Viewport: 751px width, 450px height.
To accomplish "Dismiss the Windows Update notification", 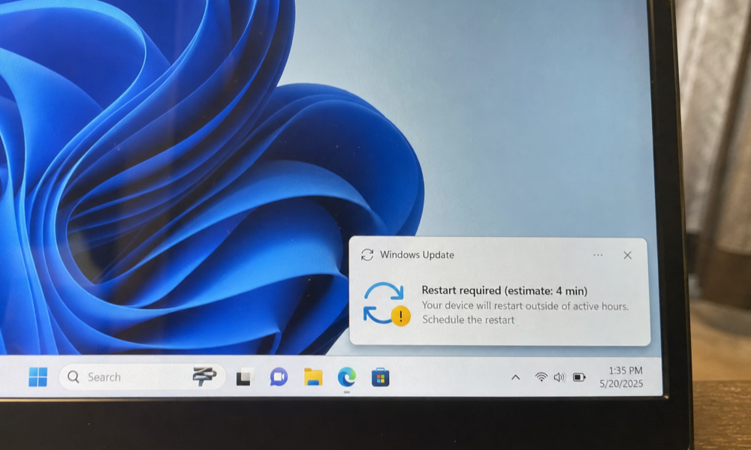I will pyautogui.click(x=627, y=255).
